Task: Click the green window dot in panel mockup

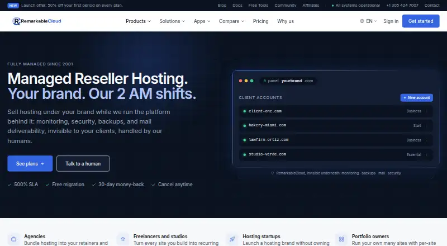Action: tap(252, 81)
